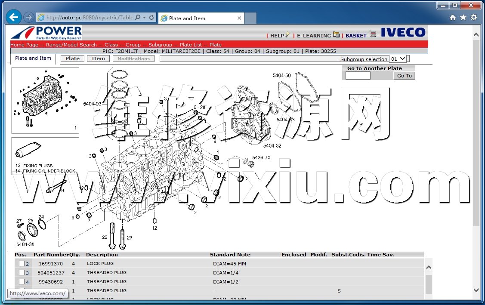Click the HELP lightbulb icon

(287, 35)
